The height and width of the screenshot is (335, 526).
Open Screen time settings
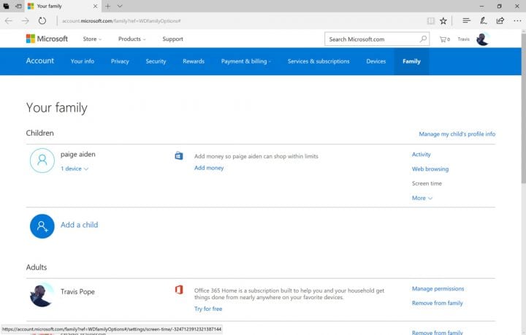427,183
